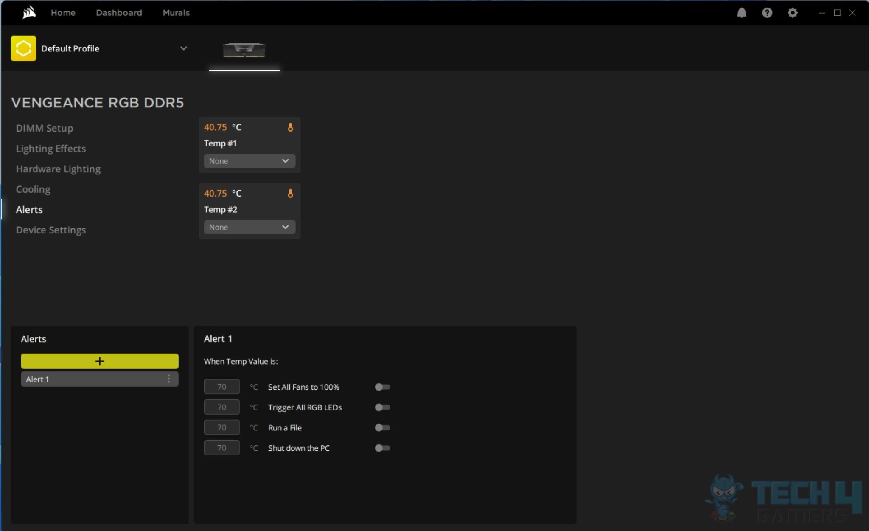
Task: Click the yellow Default Profile hexagon icon
Action: (x=23, y=48)
